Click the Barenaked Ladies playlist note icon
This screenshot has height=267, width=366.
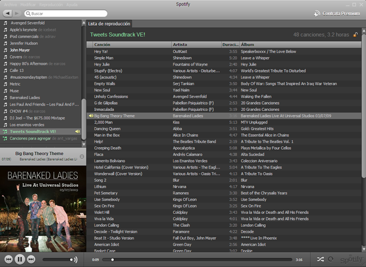coord(5,98)
